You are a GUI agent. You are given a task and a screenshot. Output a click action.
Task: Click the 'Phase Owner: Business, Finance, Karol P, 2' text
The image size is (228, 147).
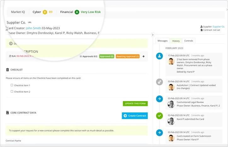click(198, 106)
